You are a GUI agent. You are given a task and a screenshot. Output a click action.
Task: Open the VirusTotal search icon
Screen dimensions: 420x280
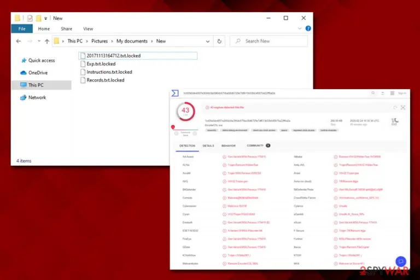click(x=373, y=93)
